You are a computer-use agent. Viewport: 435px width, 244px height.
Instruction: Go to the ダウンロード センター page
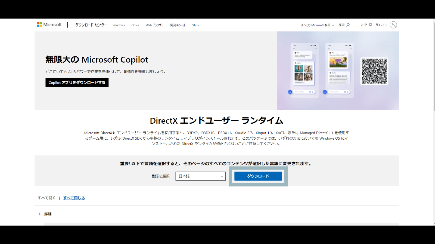[91, 25]
